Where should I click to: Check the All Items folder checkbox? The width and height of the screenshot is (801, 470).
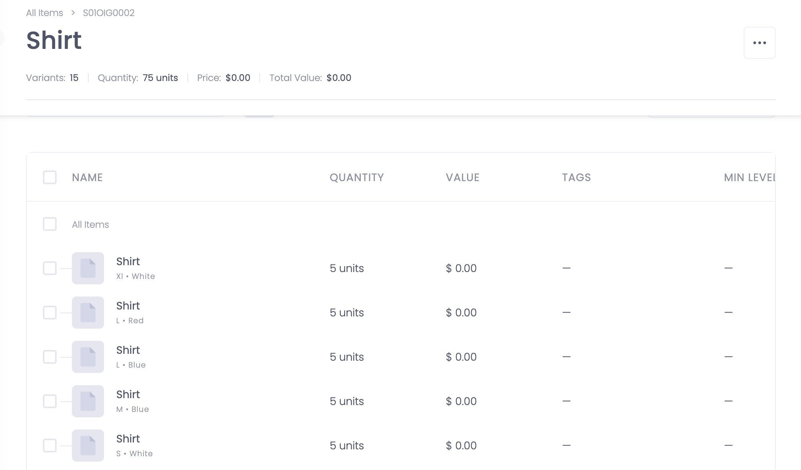(50, 224)
